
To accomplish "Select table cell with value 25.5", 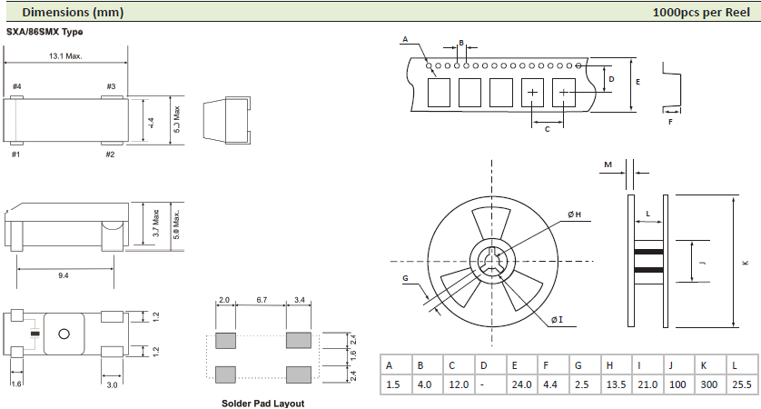I will click(x=740, y=385).
